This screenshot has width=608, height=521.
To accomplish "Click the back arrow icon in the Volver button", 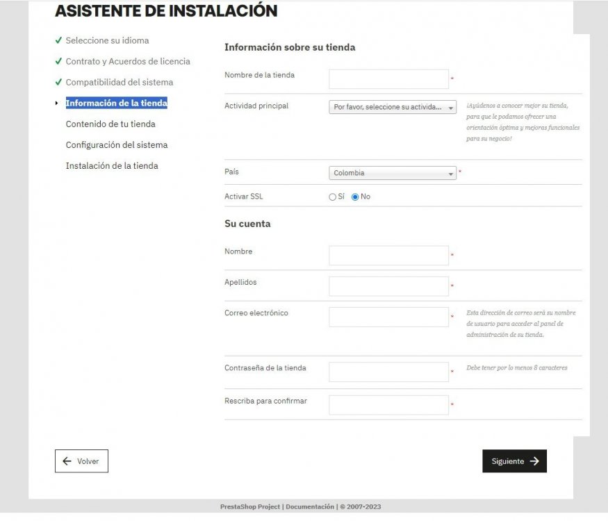I will (x=67, y=461).
